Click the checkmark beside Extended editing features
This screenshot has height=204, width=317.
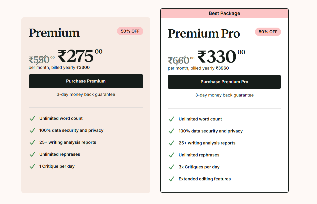pos(171,179)
